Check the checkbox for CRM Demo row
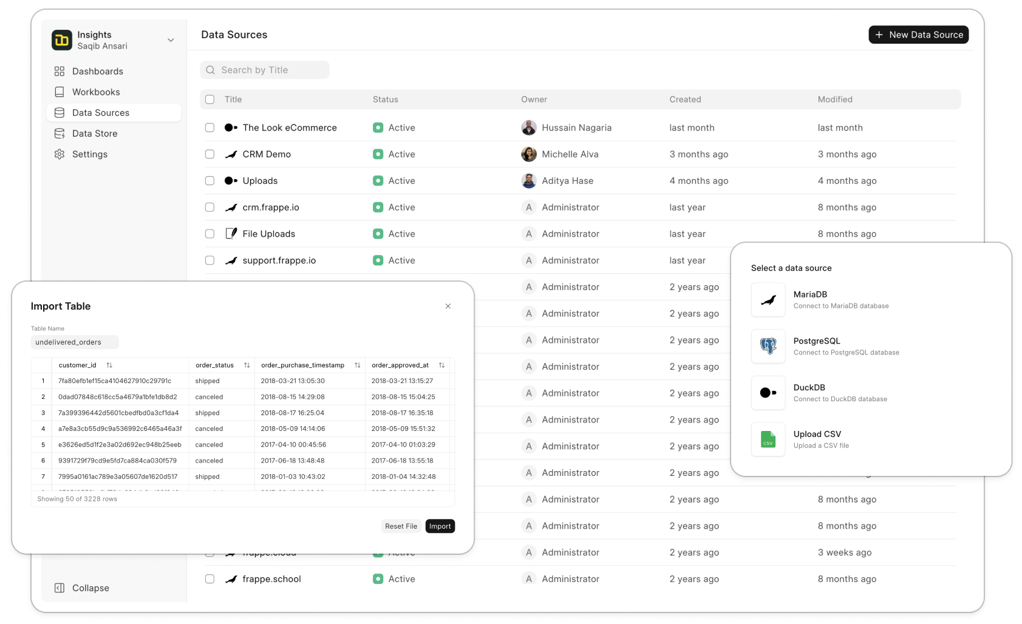This screenshot has height=624, width=1022. point(210,154)
